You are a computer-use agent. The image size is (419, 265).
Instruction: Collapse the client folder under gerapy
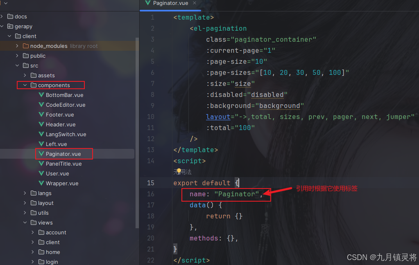click(x=9, y=36)
